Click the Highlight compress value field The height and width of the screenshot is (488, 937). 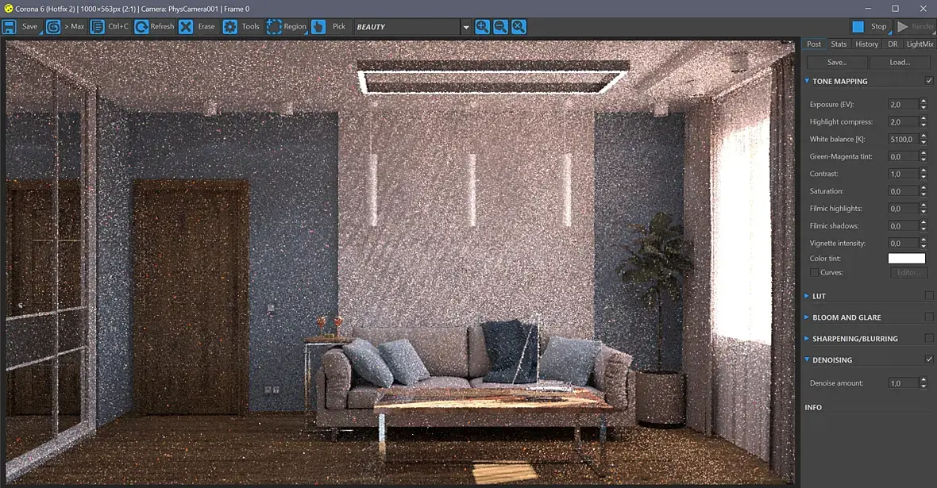903,122
